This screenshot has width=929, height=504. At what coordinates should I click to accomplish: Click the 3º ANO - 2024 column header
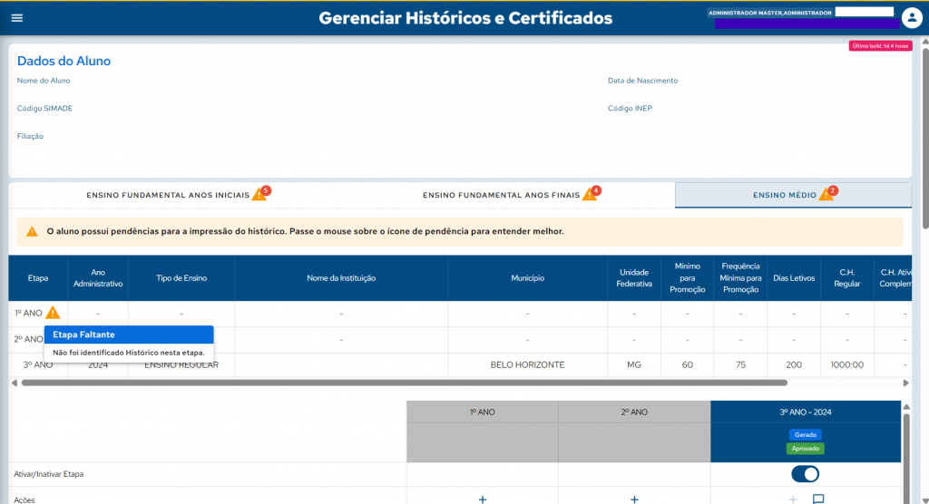(x=805, y=412)
